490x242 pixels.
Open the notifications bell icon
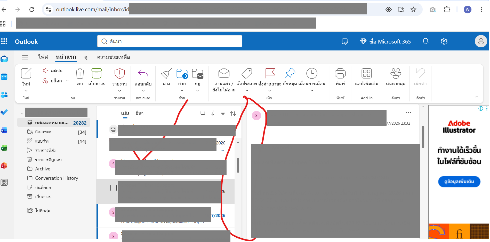(425, 41)
